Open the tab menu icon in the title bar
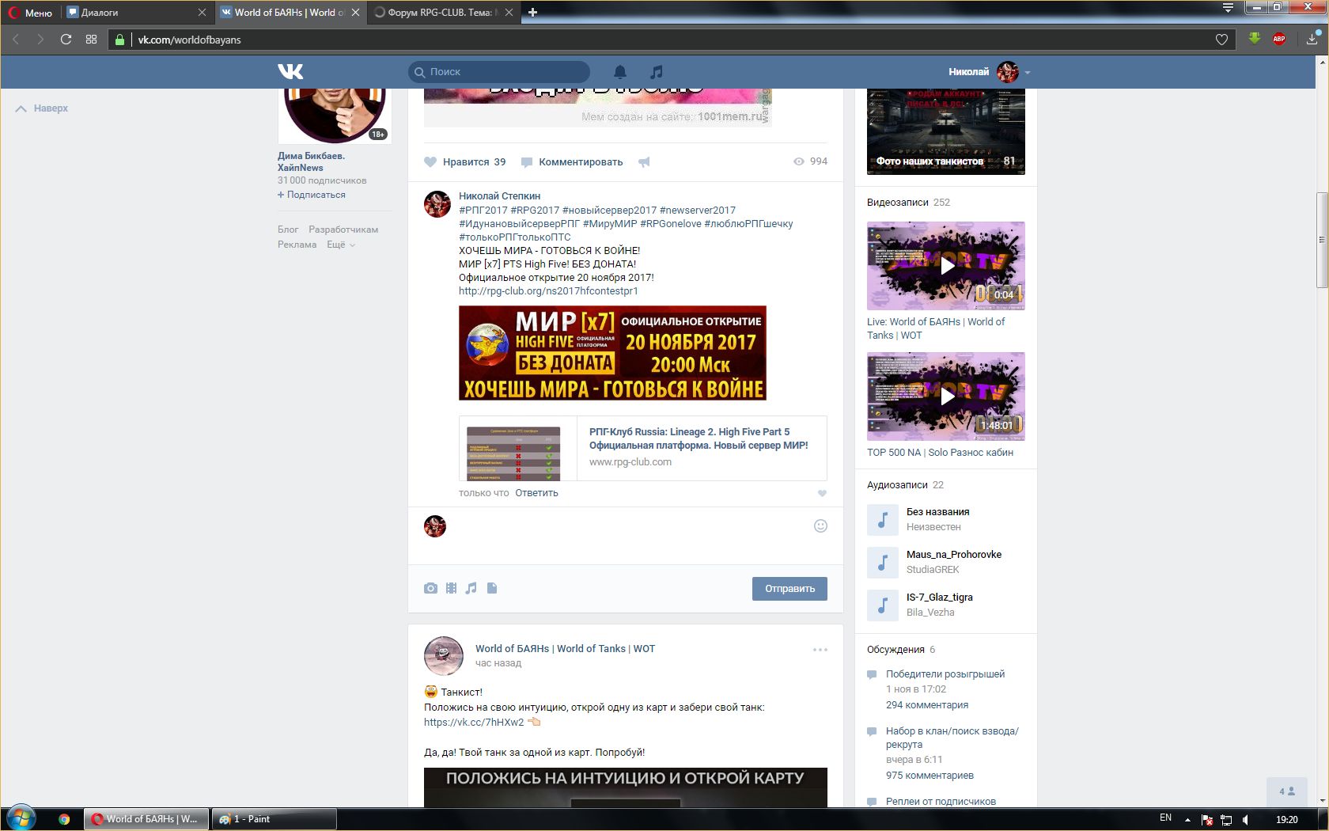The image size is (1329, 831). (1228, 8)
